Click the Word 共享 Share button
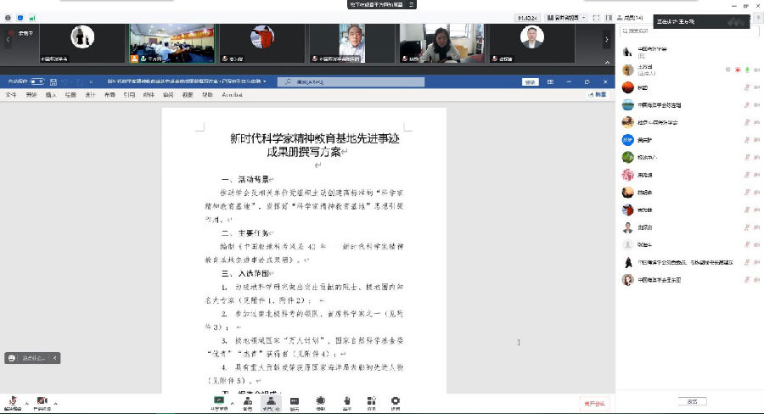 598,94
